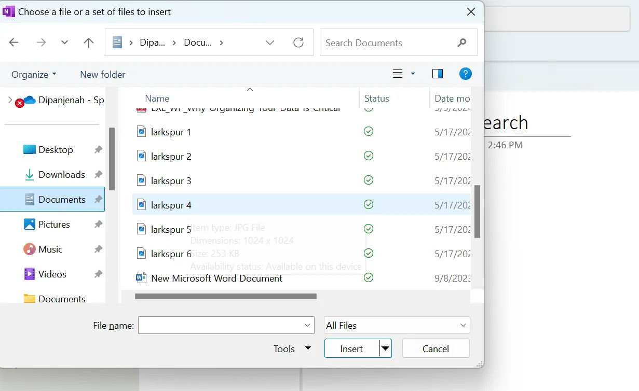The width and height of the screenshot is (639, 391).
Task: Click the Back navigation arrow
Action: click(14, 43)
